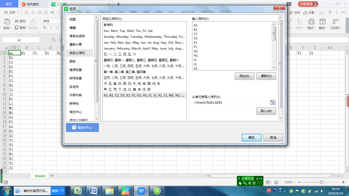The width and height of the screenshot is (349, 196).
Task: Click the Cut scissors icon
Action: (17, 21)
